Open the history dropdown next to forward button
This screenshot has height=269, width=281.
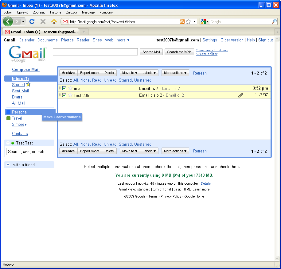(23, 22)
